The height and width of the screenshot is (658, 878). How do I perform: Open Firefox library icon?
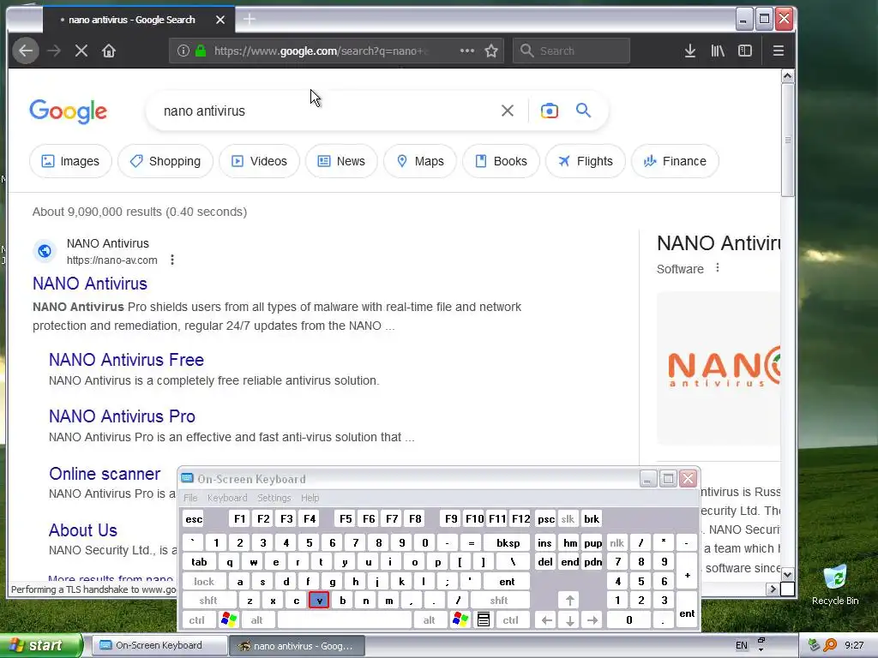tap(718, 51)
